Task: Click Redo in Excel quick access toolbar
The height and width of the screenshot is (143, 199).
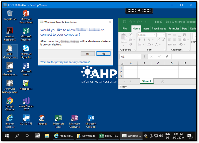Action: pos(138,22)
